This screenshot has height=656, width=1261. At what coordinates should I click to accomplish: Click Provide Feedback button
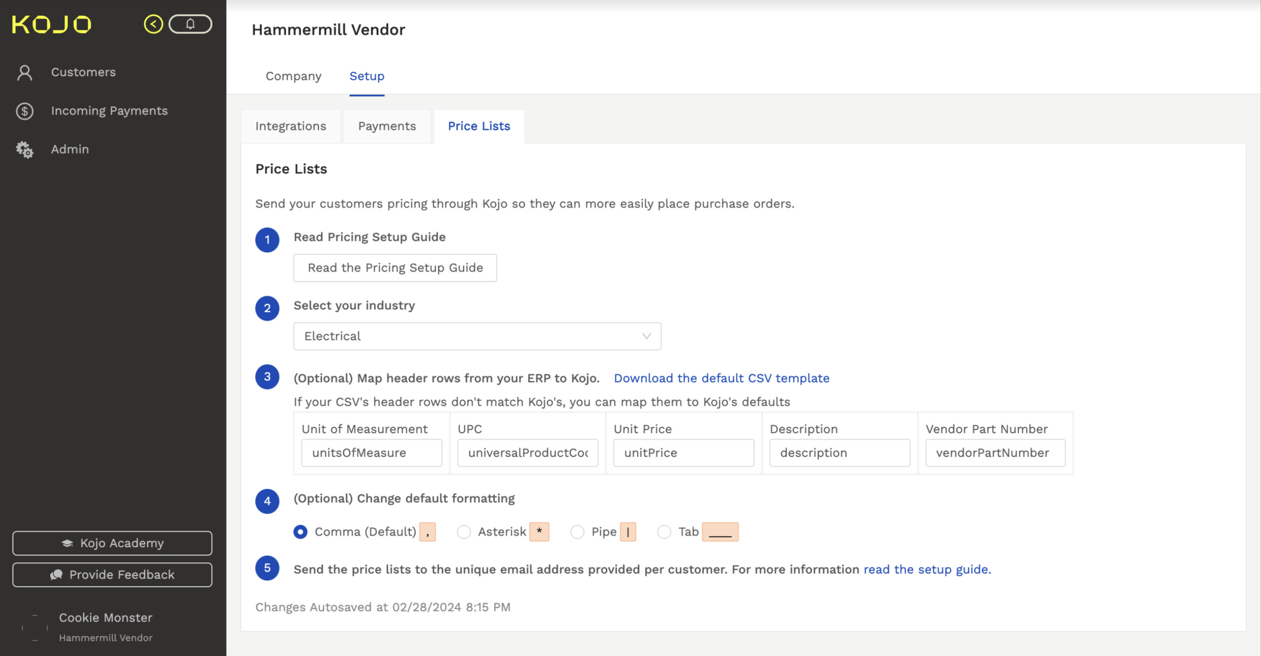tap(112, 574)
